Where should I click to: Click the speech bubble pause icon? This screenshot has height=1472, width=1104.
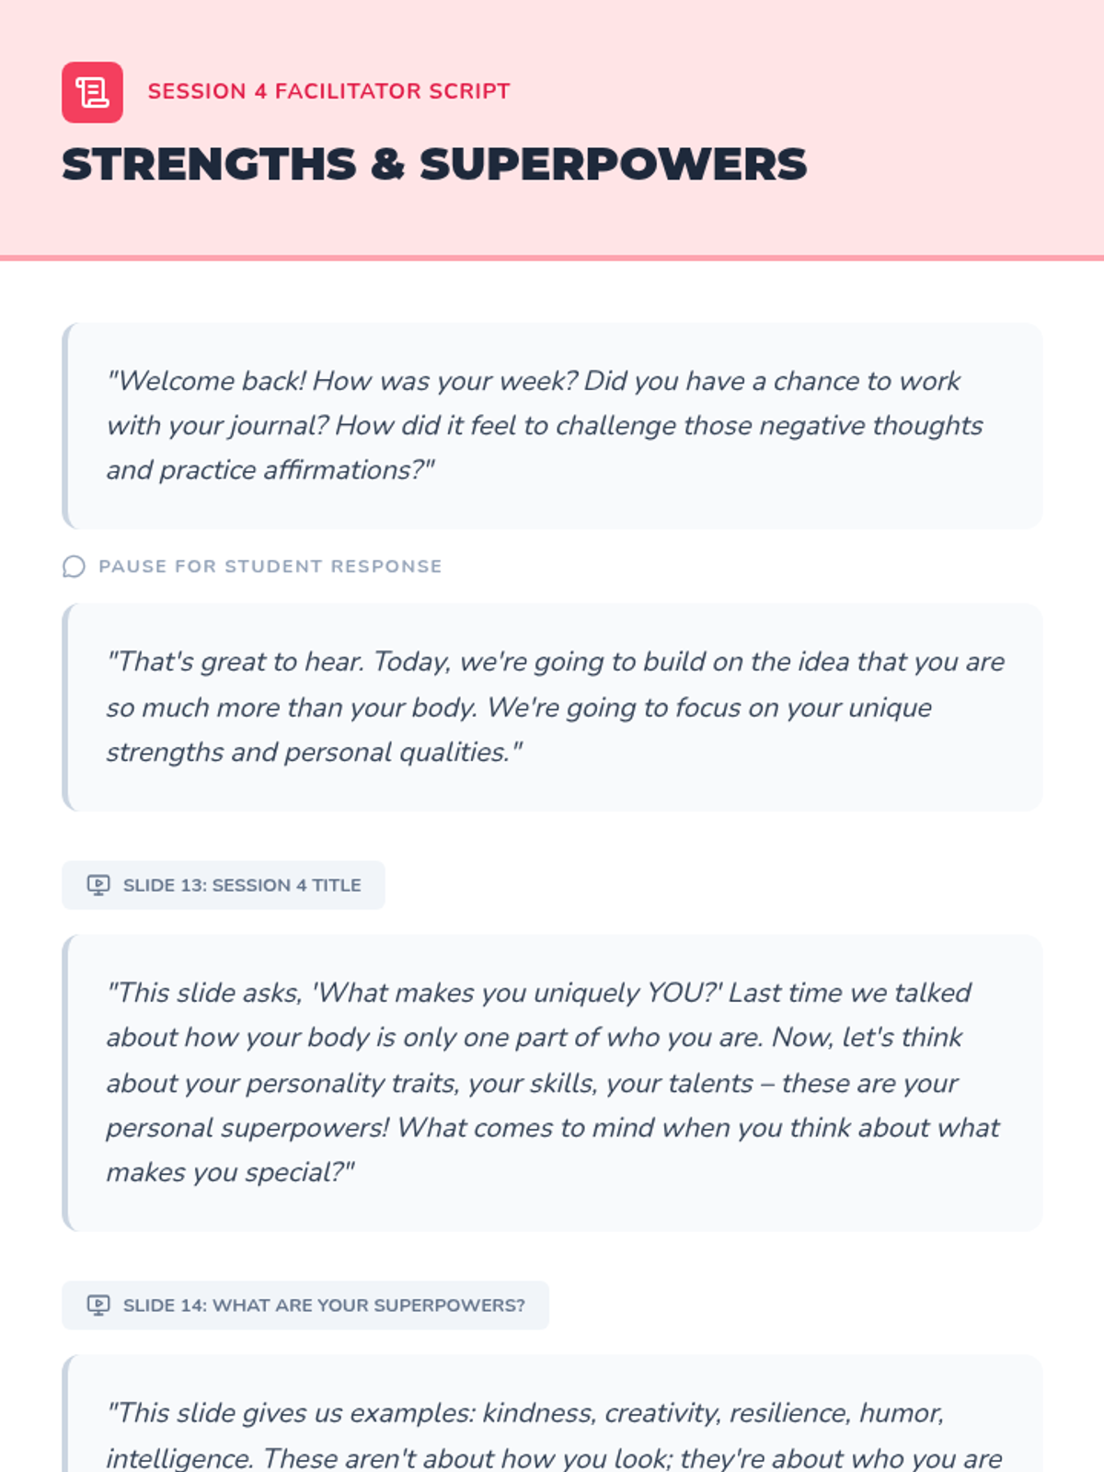(74, 567)
